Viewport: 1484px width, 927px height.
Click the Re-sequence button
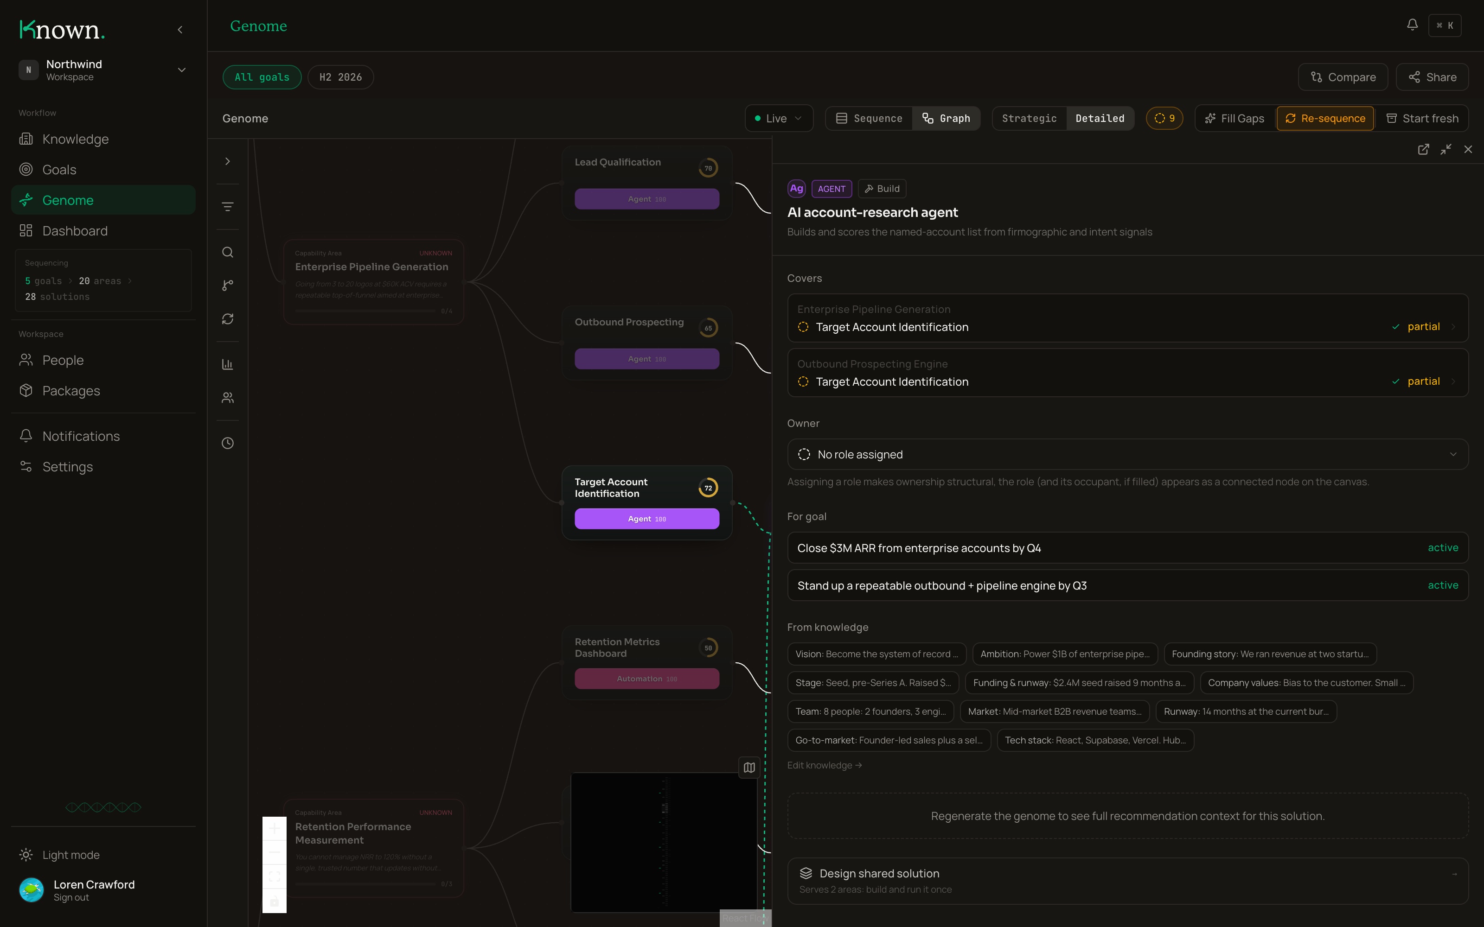[x=1325, y=118]
